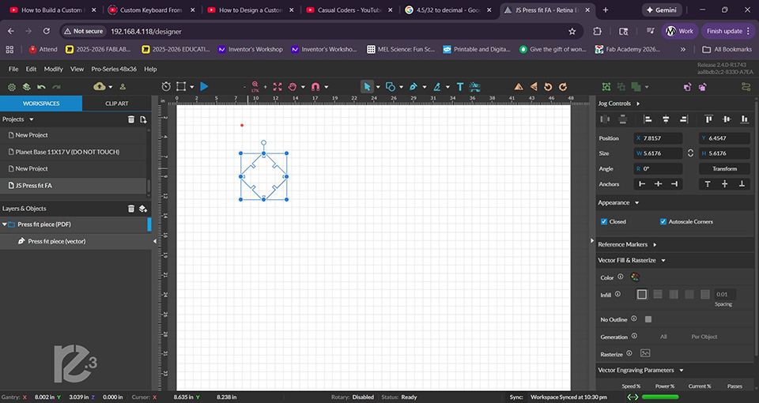Click the redo arrow icon

coord(57,87)
